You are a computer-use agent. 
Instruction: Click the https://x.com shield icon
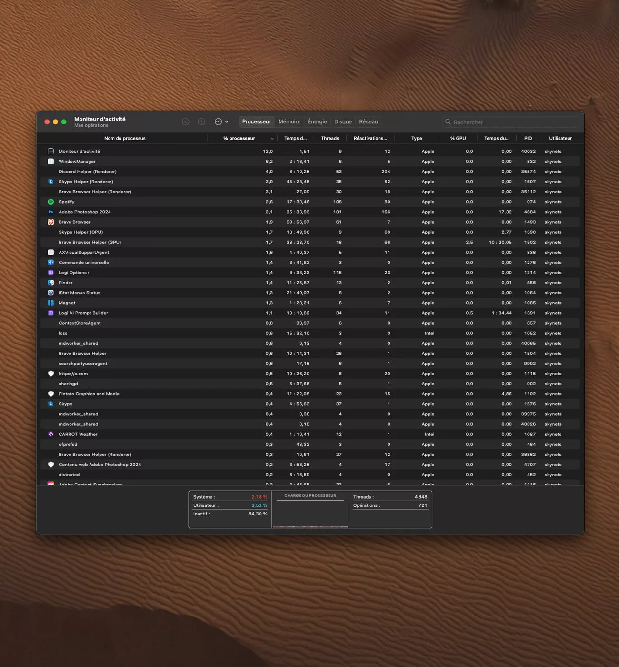coord(51,374)
